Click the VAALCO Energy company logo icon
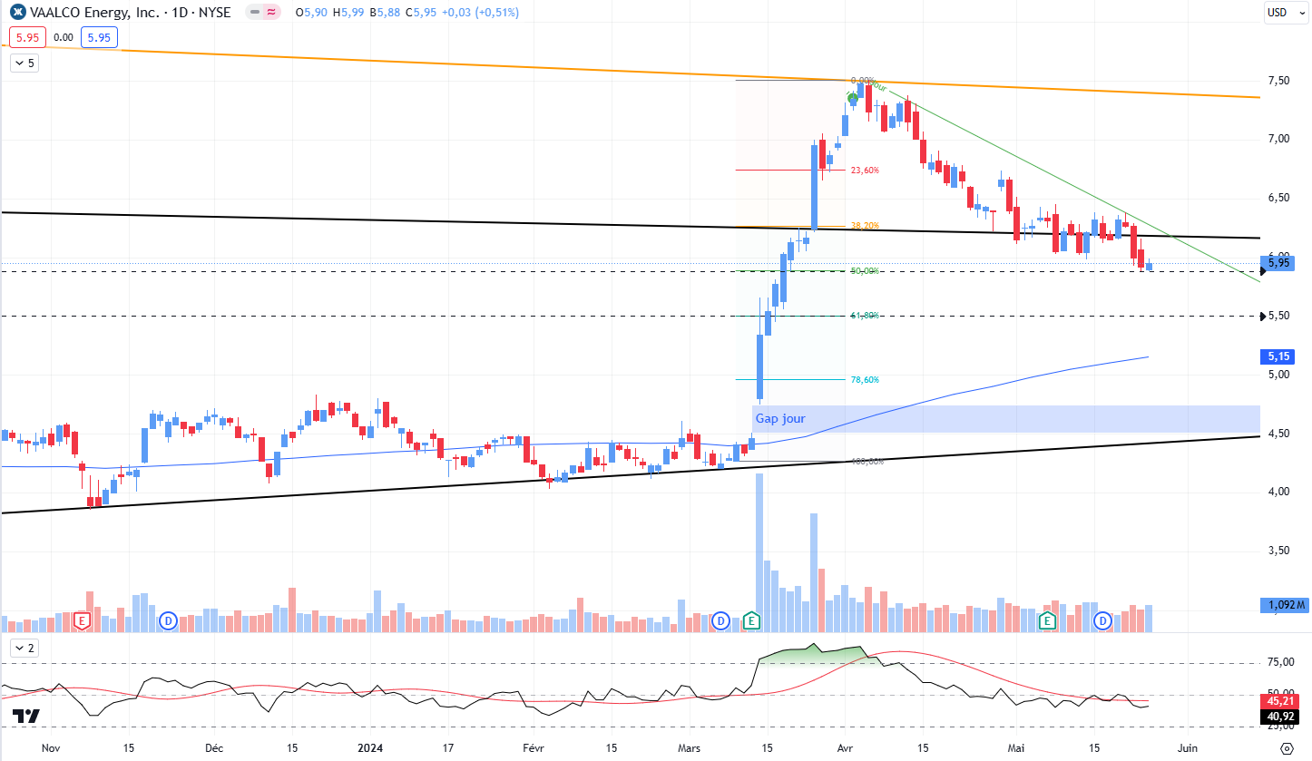The width and height of the screenshot is (1312, 761). (17, 13)
